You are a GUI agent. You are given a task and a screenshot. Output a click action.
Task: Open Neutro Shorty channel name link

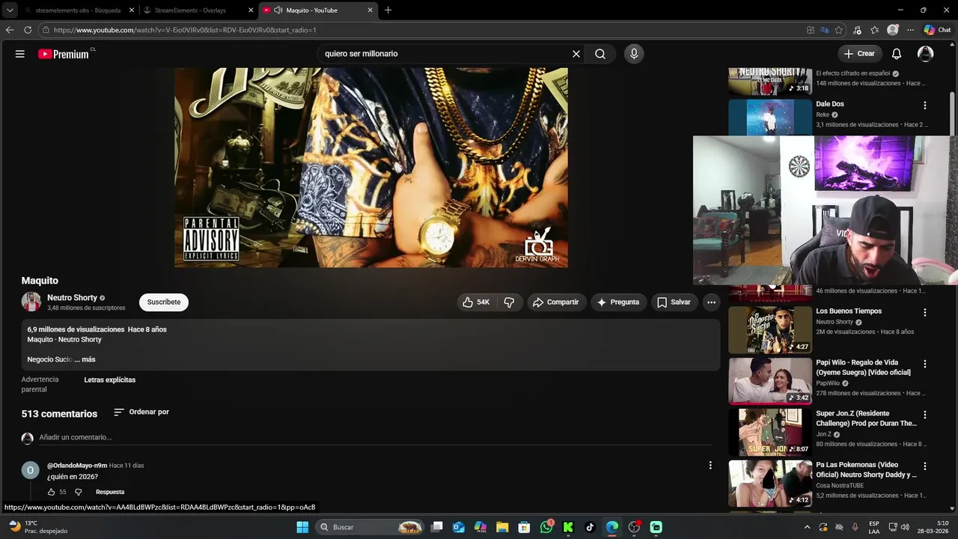tap(72, 298)
